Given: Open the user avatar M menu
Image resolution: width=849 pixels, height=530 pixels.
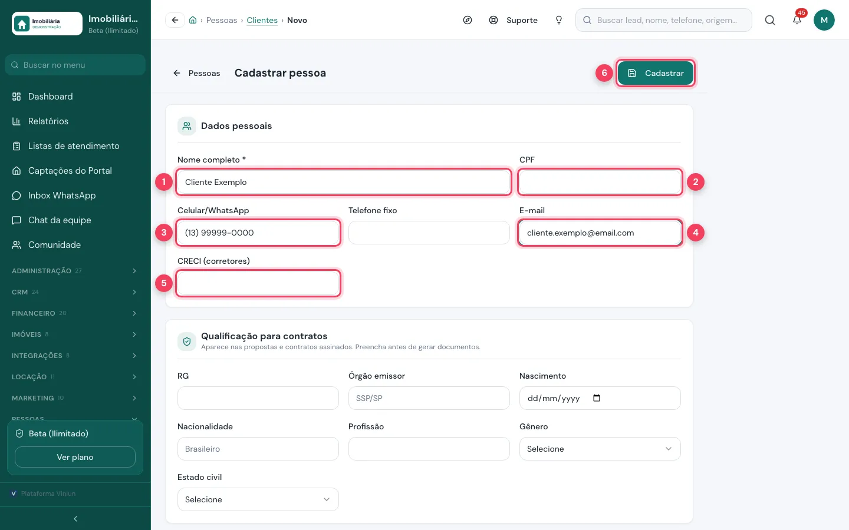Looking at the screenshot, I should [824, 20].
